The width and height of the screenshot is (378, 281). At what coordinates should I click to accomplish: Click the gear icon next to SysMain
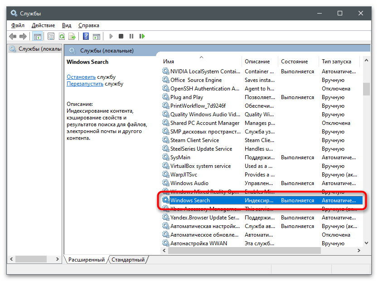tap(165, 157)
